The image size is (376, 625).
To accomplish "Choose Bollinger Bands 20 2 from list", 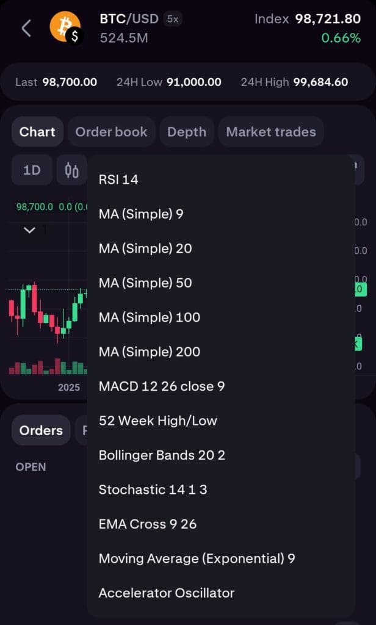I will click(162, 455).
